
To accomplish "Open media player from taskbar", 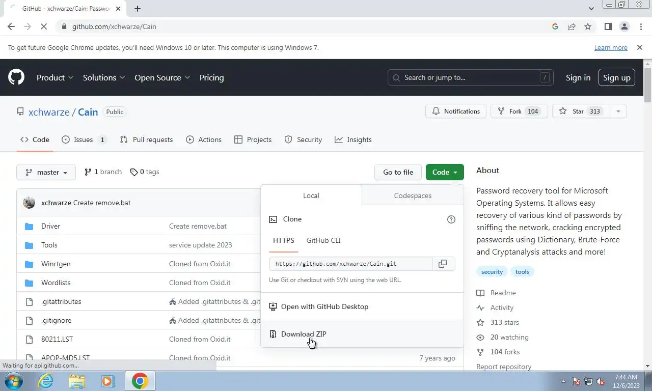I will pyautogui.click(x=107, y=381).
